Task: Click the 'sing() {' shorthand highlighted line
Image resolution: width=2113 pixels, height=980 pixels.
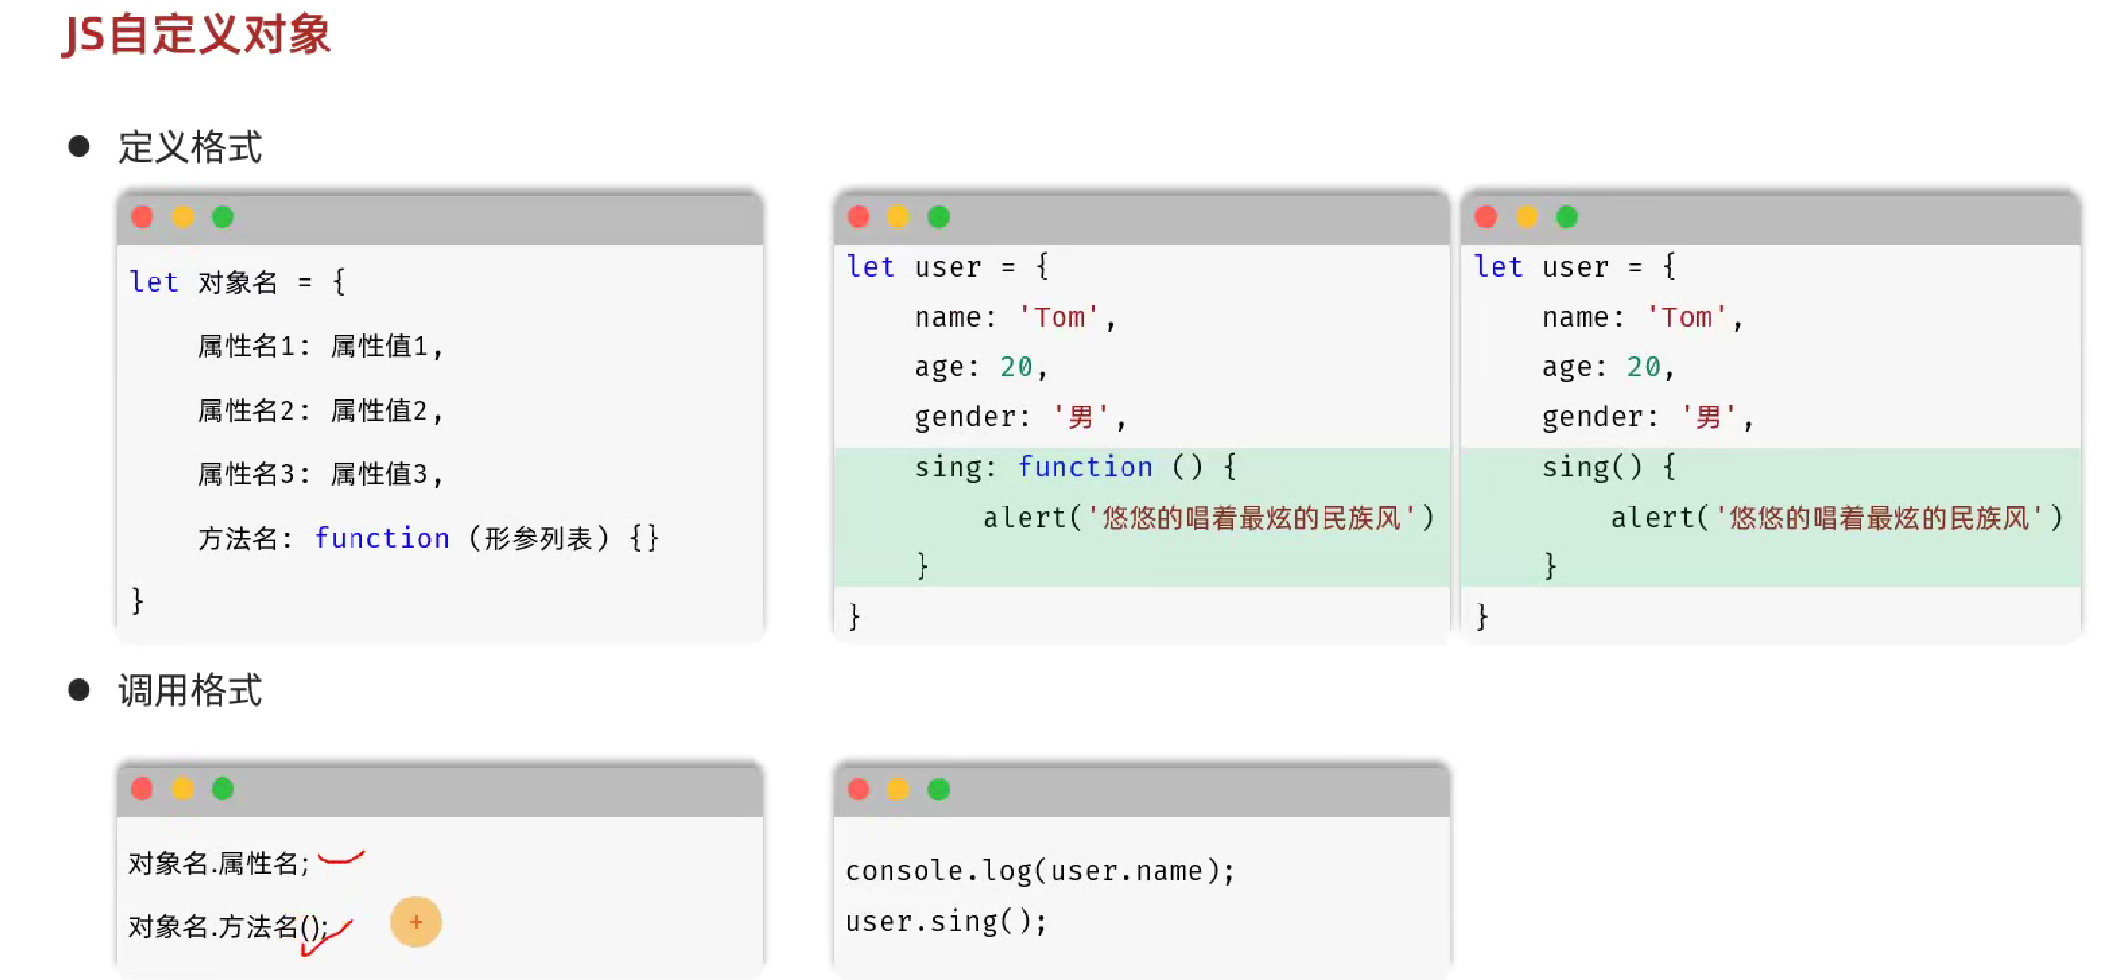Action: (x=1608, y=467)
